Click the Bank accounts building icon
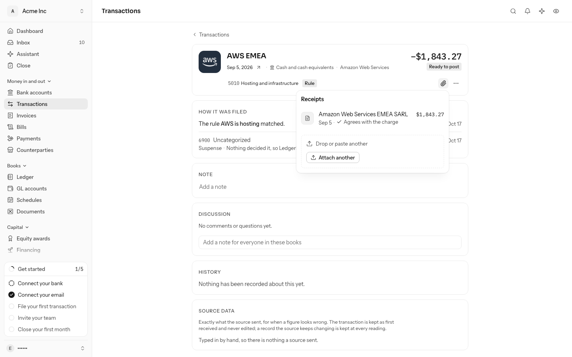The height and width of the screenshot is (357, 572). coord(10,92)
